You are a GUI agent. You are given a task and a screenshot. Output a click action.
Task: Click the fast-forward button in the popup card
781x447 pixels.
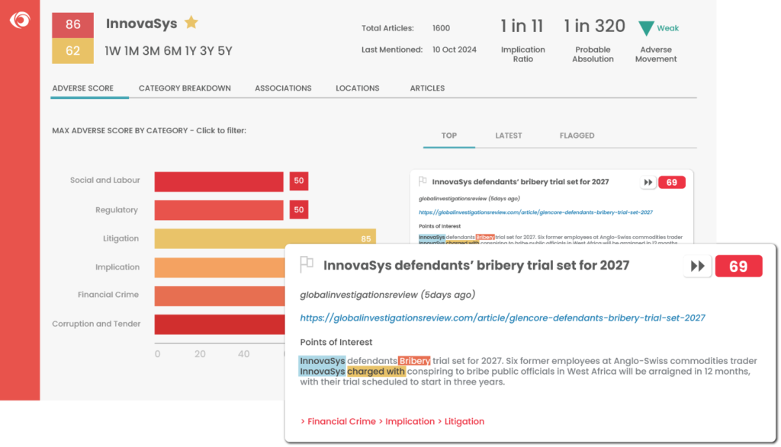coord(697,266)
